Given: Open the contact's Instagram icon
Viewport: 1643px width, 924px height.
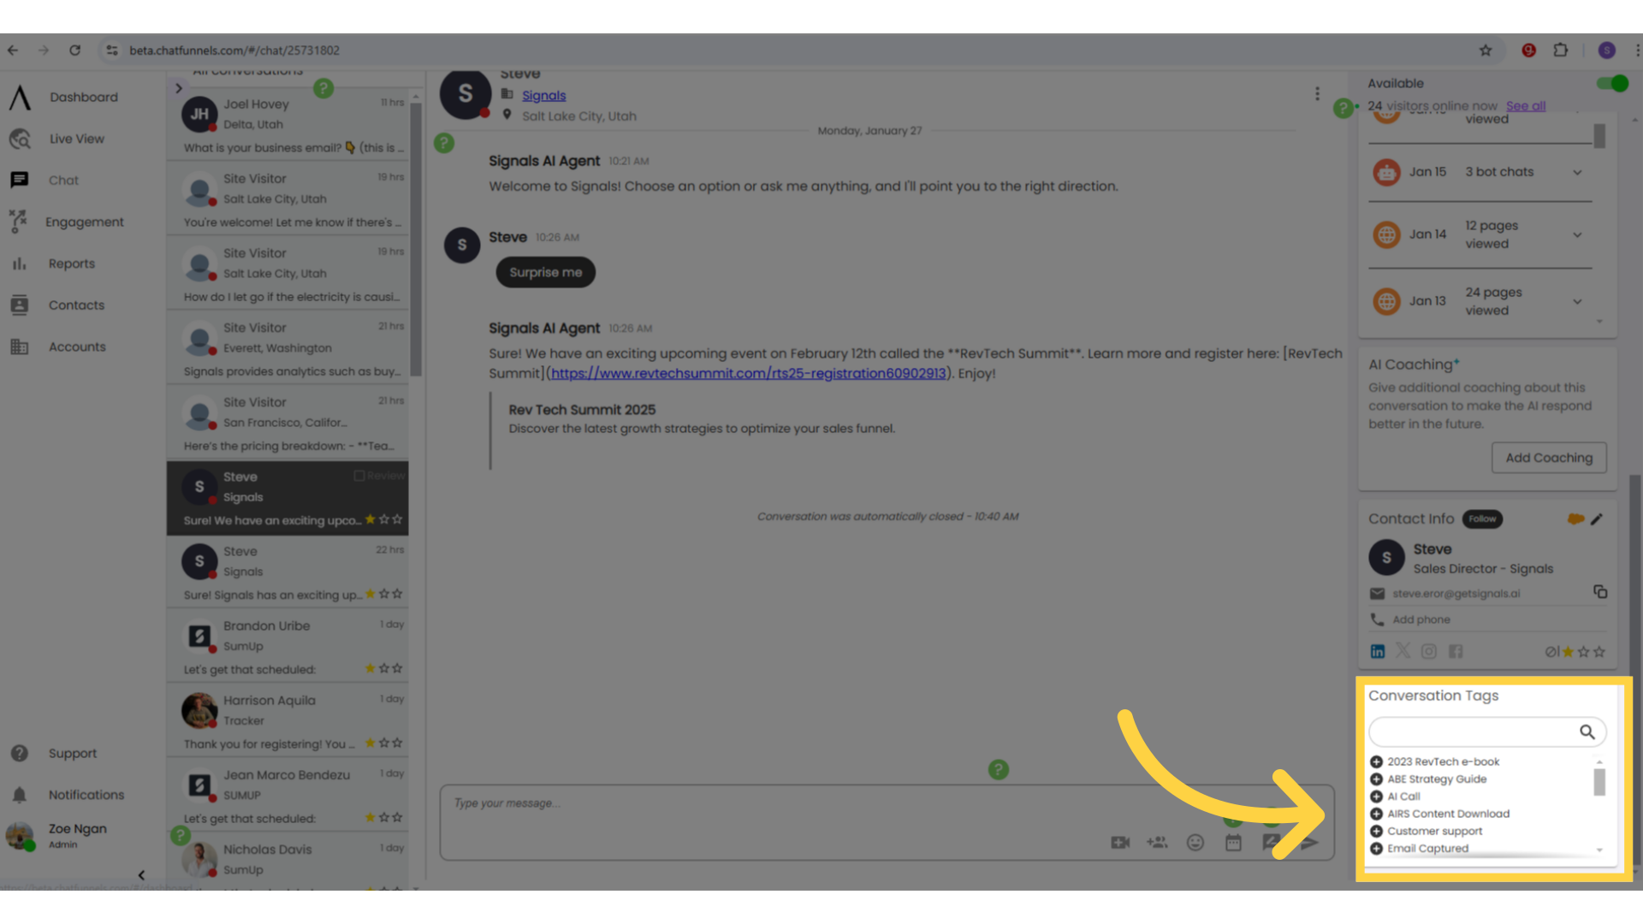Looking at the screenshot, I should click(1429, 652).
